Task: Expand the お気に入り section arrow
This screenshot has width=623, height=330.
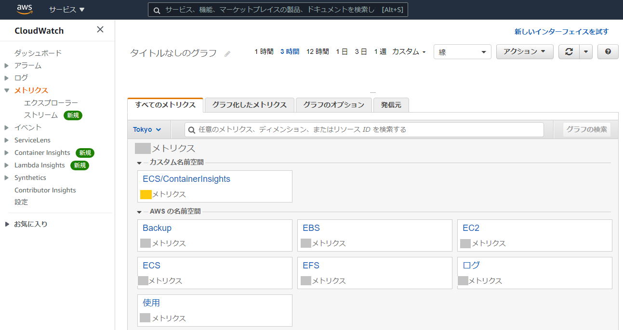Action: tap(7, 224)
